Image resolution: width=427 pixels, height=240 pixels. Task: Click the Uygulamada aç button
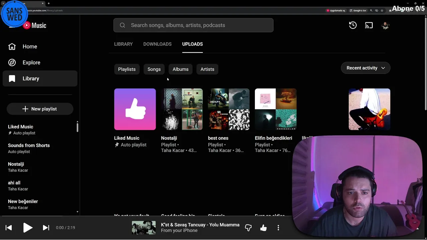(x=336, y=10)
